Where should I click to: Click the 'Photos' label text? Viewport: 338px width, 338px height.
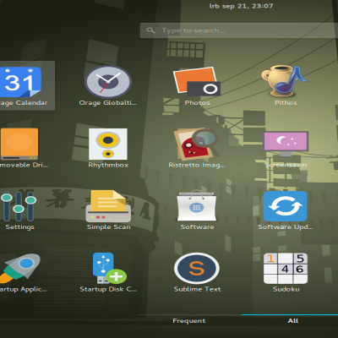coord(197,103)
